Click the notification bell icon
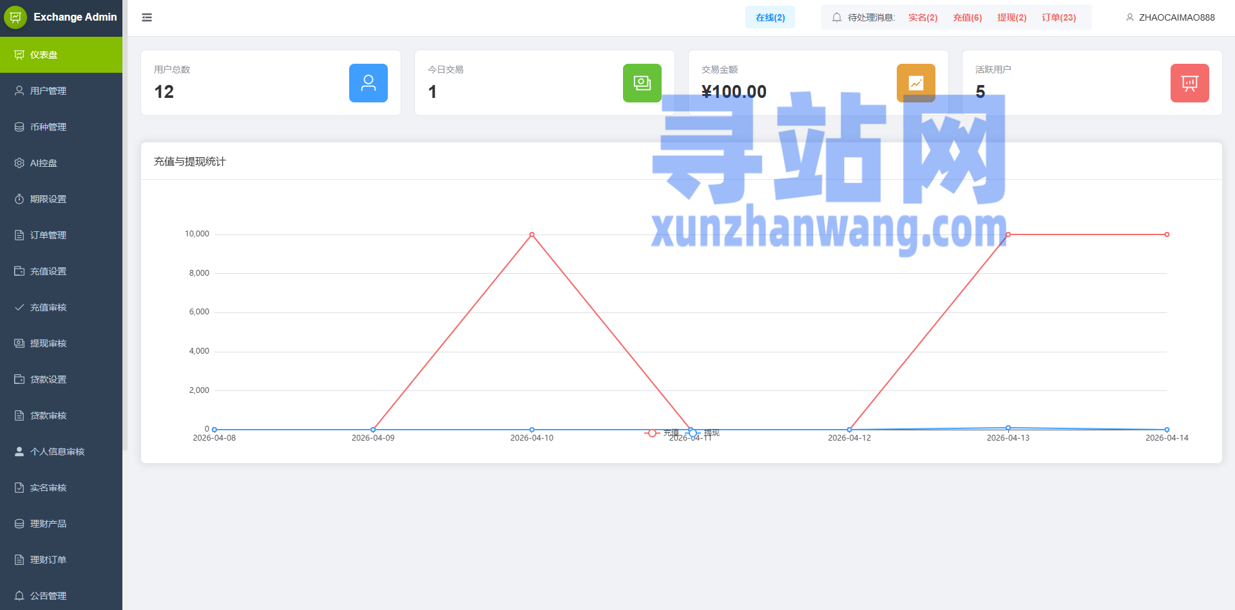This screenshot has width=1235, height=610. pyautogui.click(x=836, y=17)
